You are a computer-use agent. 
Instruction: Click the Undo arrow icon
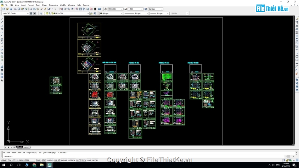pos(50,9)
